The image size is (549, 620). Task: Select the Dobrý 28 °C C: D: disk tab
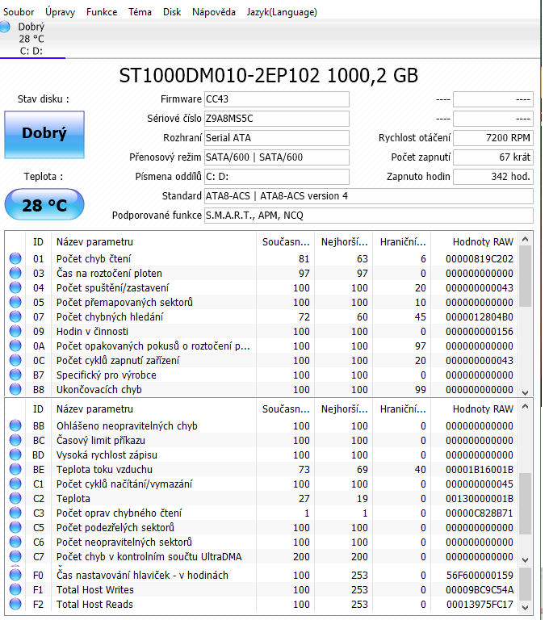click(x=32, y=39)
